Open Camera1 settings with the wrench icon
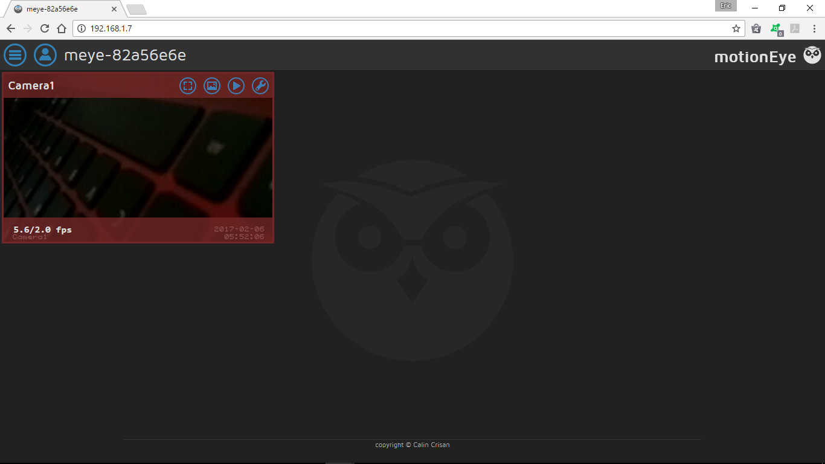The width and height of the screenshot is (825, 464). (260, 86)
